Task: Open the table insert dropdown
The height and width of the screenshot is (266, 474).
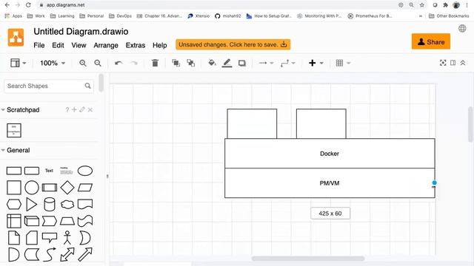Action: point(343,63)
